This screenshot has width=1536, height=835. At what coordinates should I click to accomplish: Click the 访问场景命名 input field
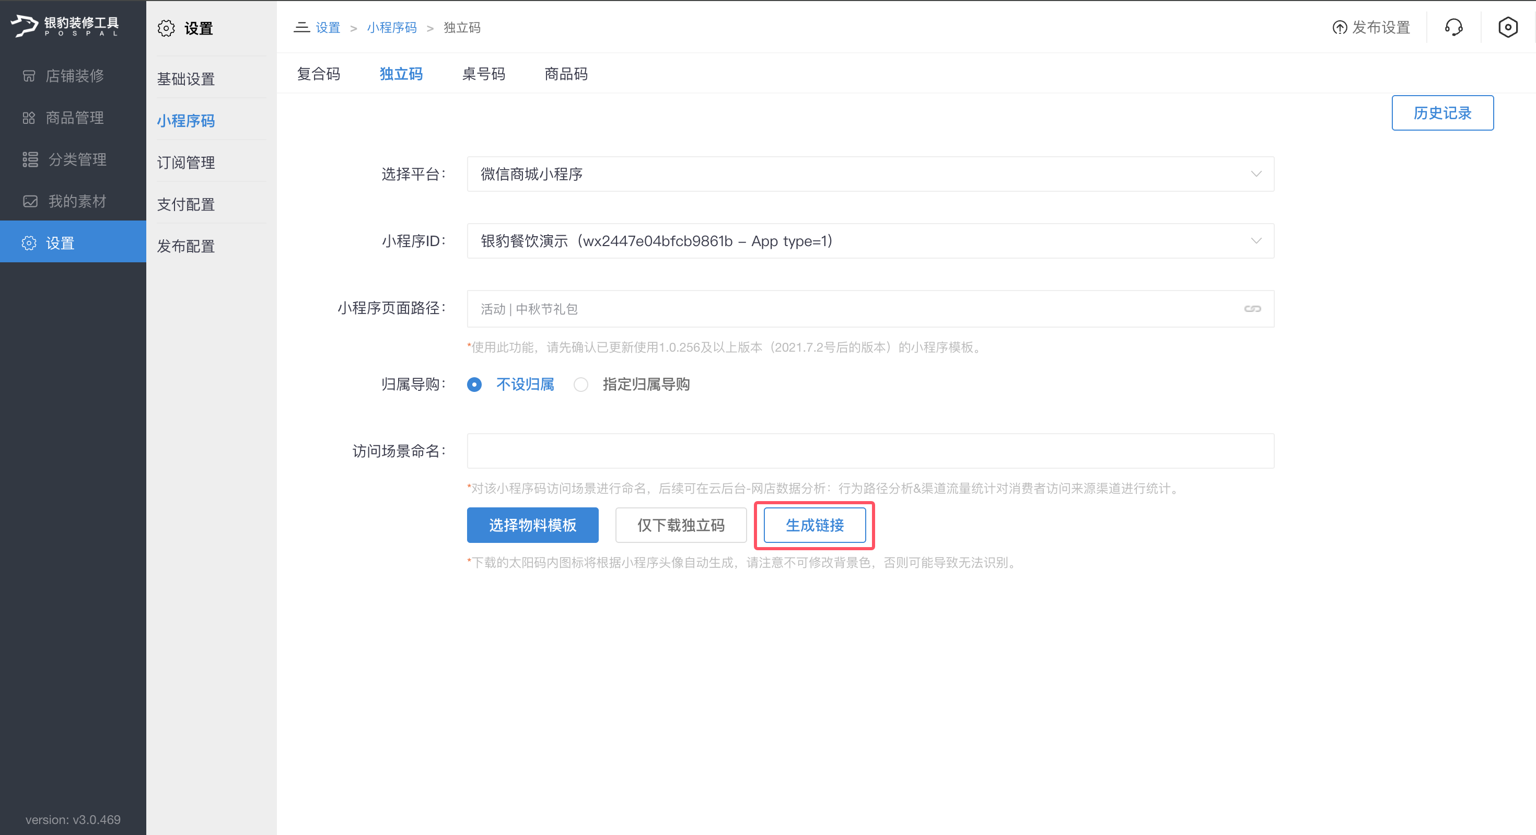tap(870, 451)
